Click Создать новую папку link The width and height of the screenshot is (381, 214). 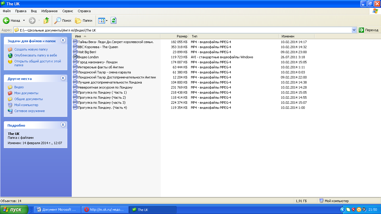click(x=31, y=49)
